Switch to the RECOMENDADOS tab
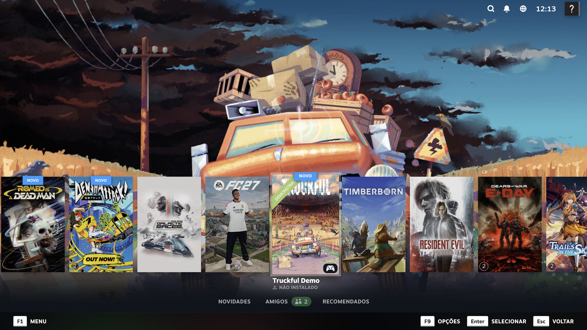Screen dimensions: 587x330 (x=346, y=302)
